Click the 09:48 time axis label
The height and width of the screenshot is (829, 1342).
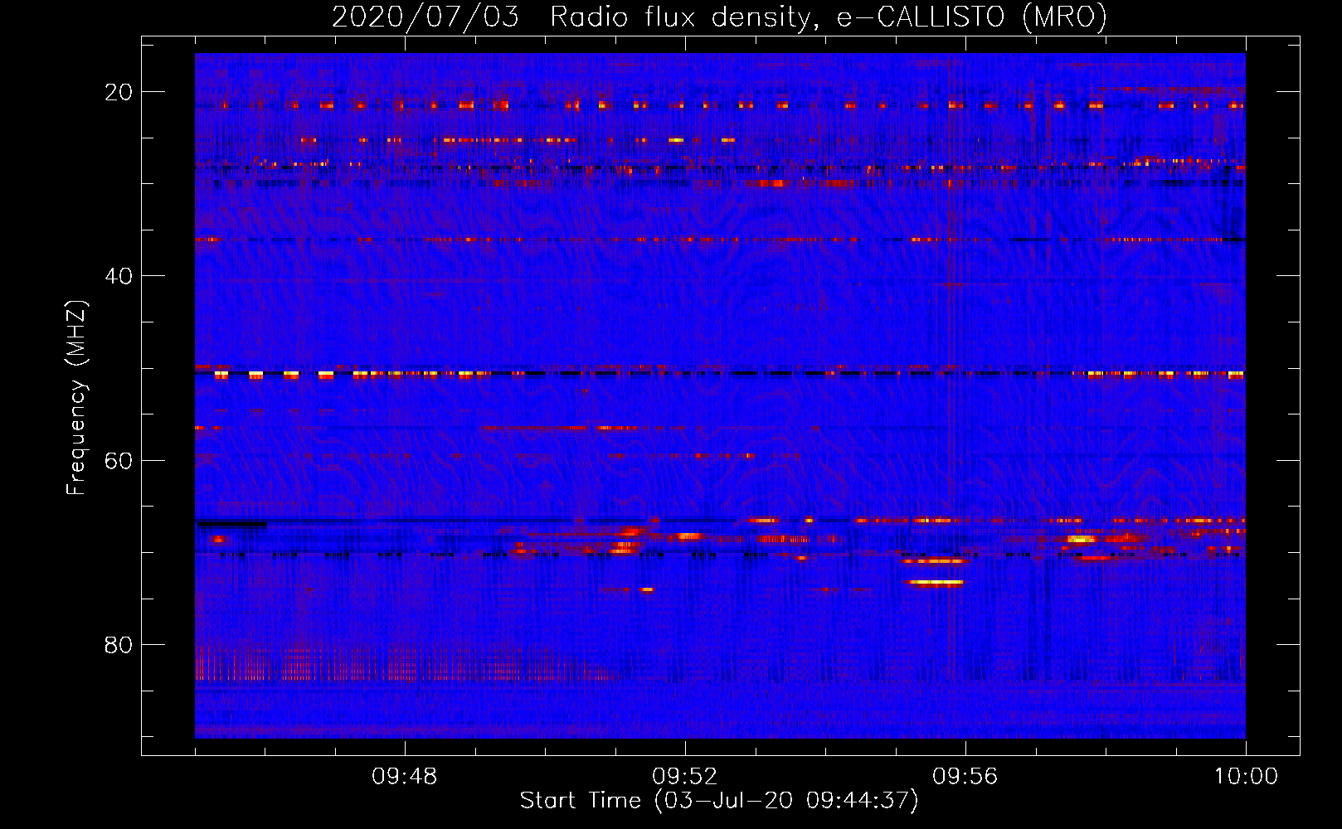click(x=405, y=777)
